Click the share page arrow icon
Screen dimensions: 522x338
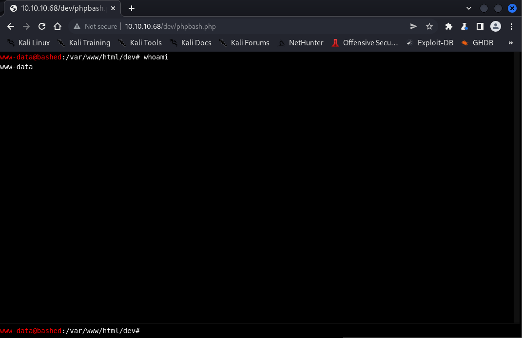click(414, 26)
